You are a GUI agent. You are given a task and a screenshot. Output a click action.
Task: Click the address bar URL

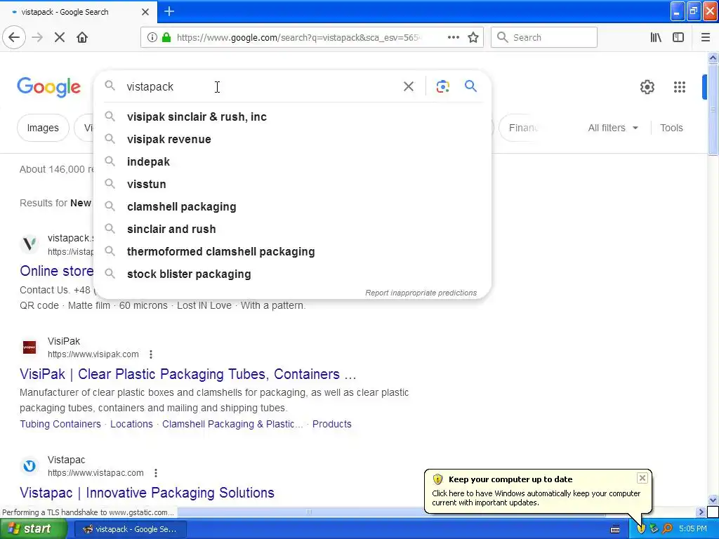[x=298, y=38]
